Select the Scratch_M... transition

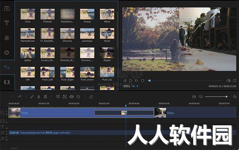pyautogui.click(x=47, y=53)
